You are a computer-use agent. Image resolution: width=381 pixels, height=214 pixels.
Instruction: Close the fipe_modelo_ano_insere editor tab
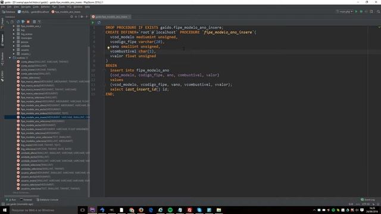pyautogui.click(x=130, y=17)
